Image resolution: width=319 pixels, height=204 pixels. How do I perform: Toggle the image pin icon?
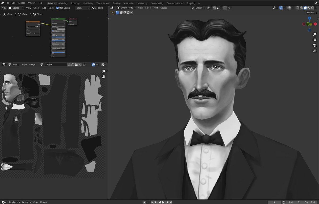pos(85,64)
